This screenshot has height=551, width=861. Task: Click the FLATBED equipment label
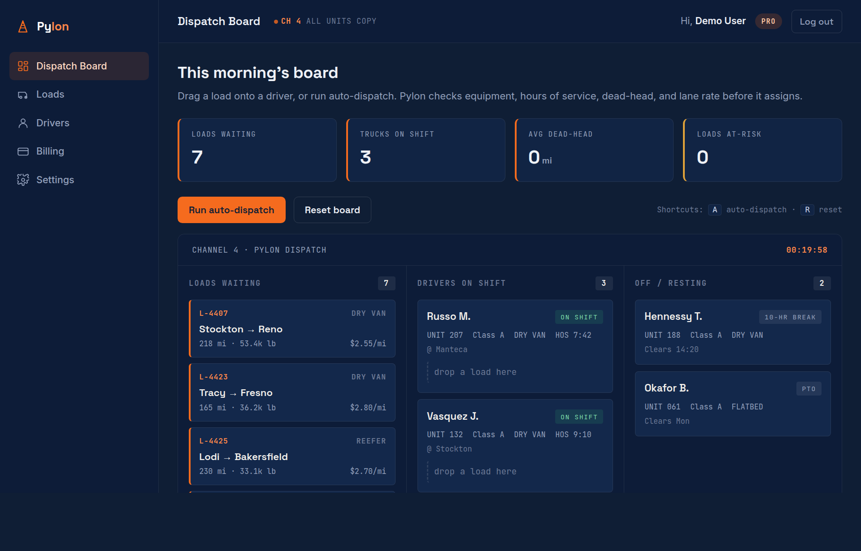(748, 407)
